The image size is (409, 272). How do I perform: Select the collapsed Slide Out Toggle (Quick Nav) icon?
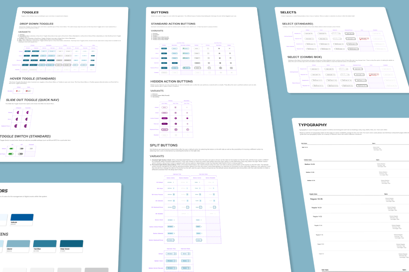18,112
